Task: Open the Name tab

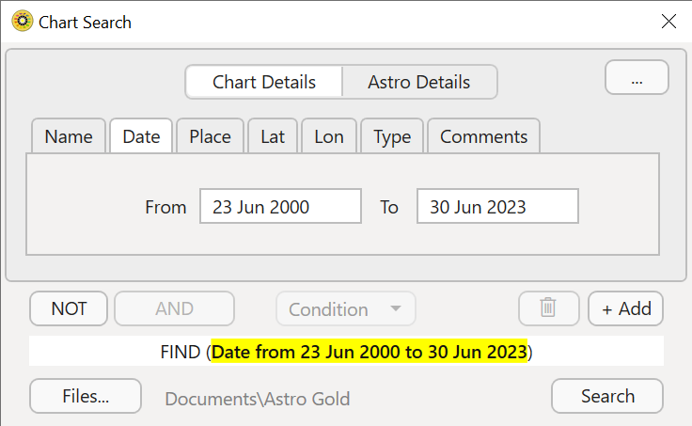Action: 69,136
